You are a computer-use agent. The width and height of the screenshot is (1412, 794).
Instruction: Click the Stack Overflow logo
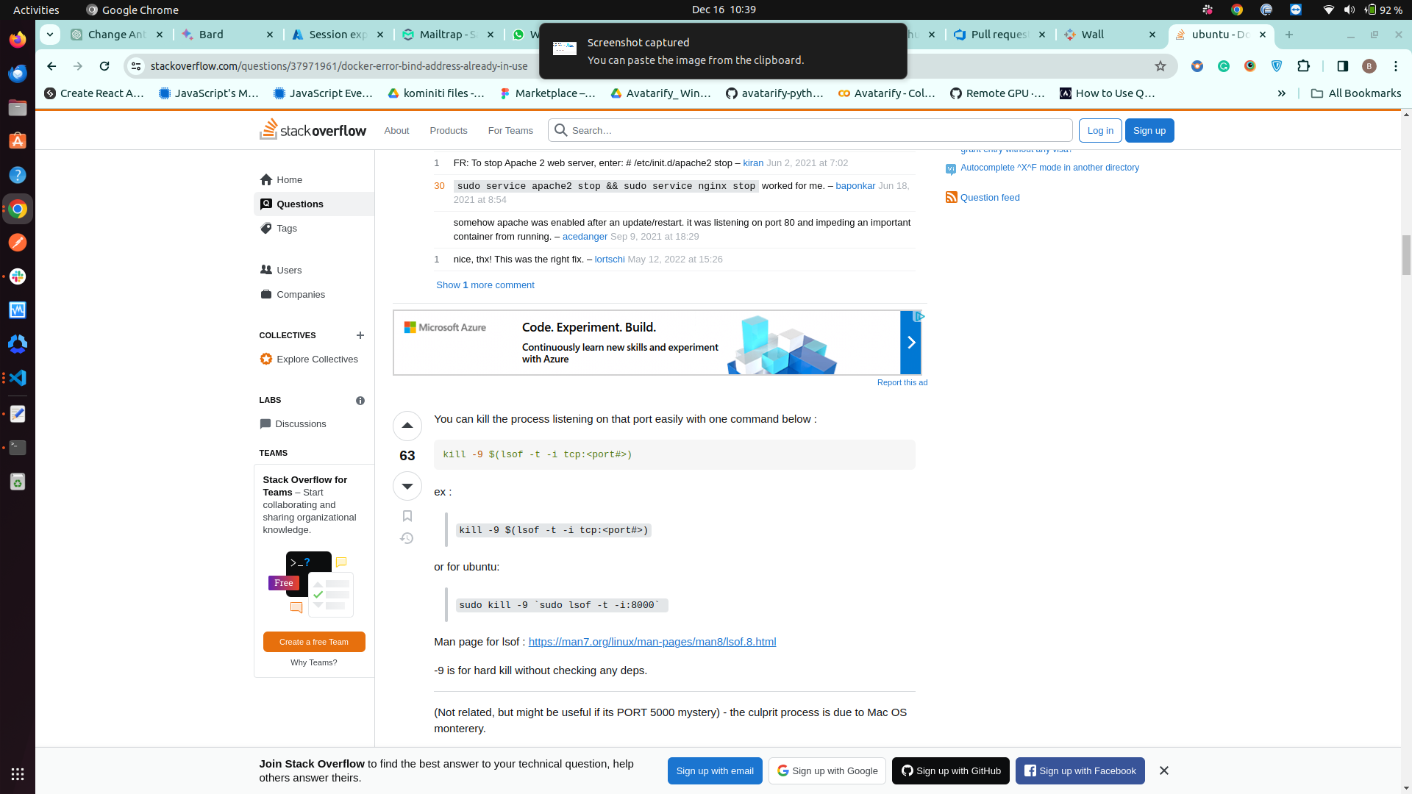313,130
